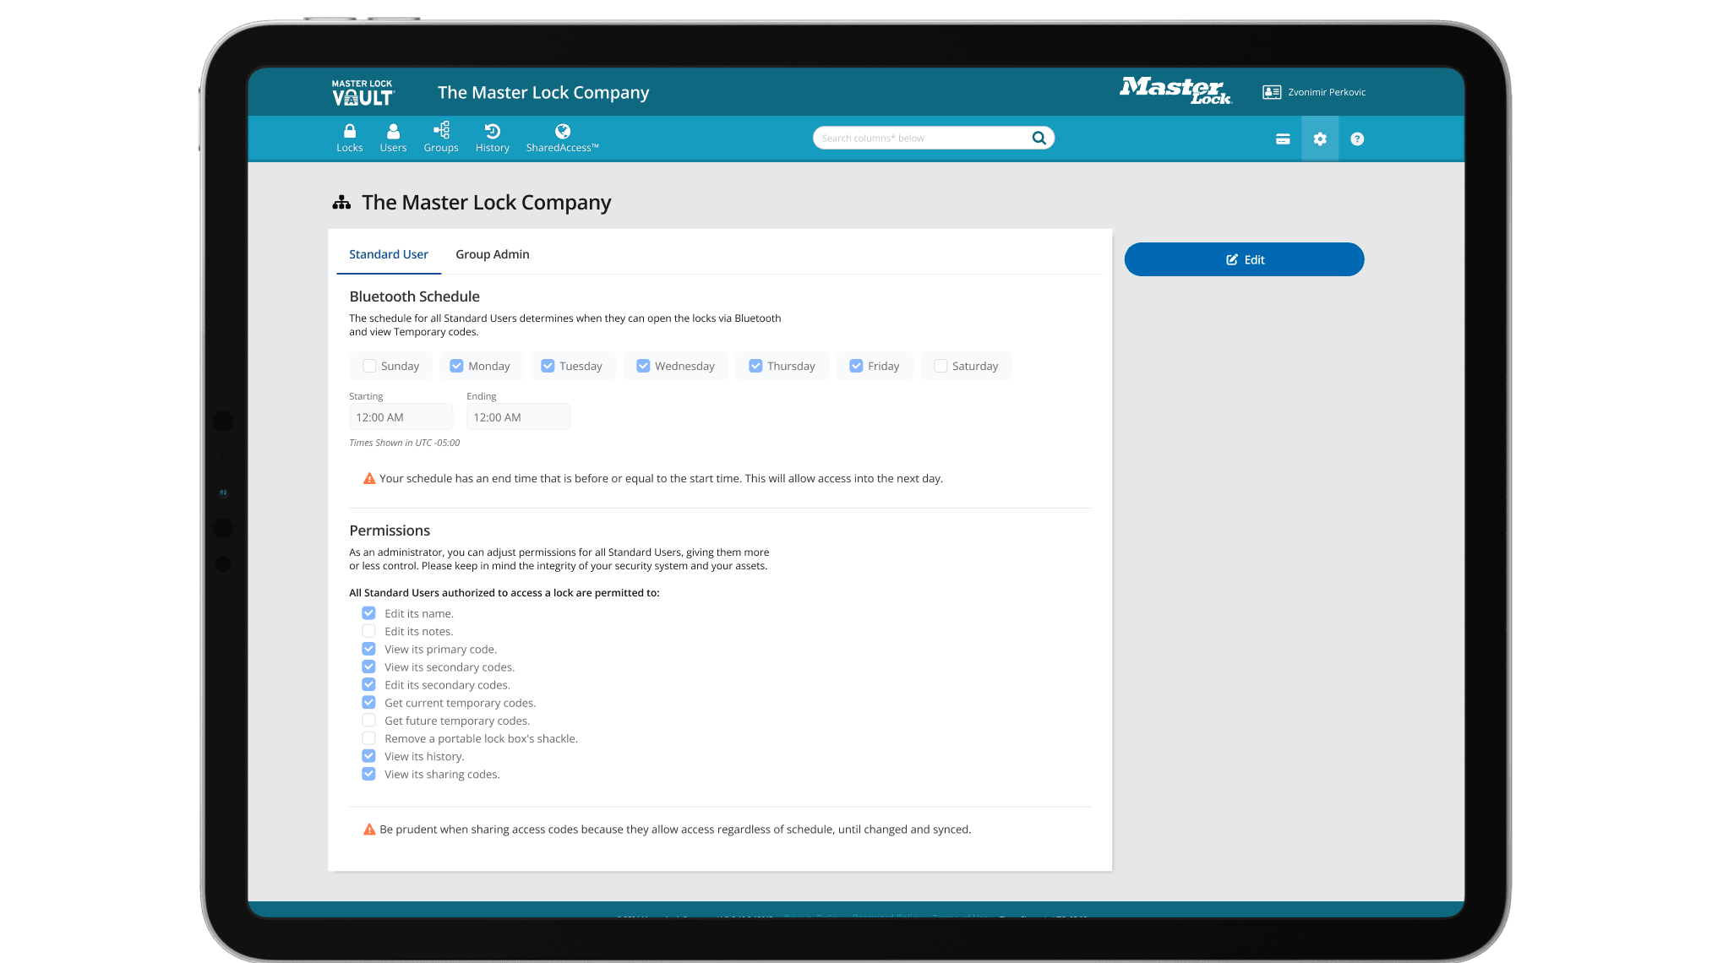The width and height of the screenshot is (1712, 963).
Task: Enable Saturday in the schedule
Action: [x=941, y=366]
